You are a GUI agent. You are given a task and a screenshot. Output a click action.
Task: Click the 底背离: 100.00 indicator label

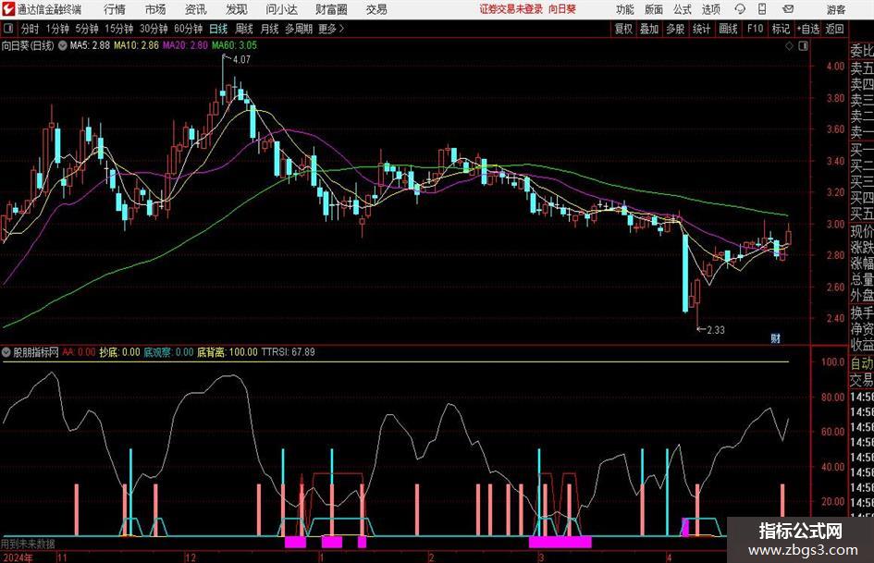228,352
